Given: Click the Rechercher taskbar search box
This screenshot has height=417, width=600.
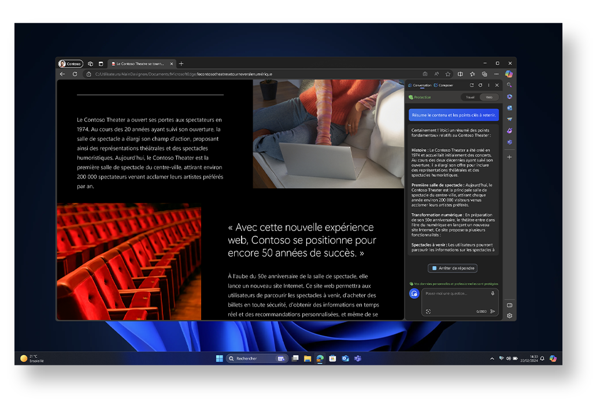Looking at the screenshot, I should (x=256, y=359).
